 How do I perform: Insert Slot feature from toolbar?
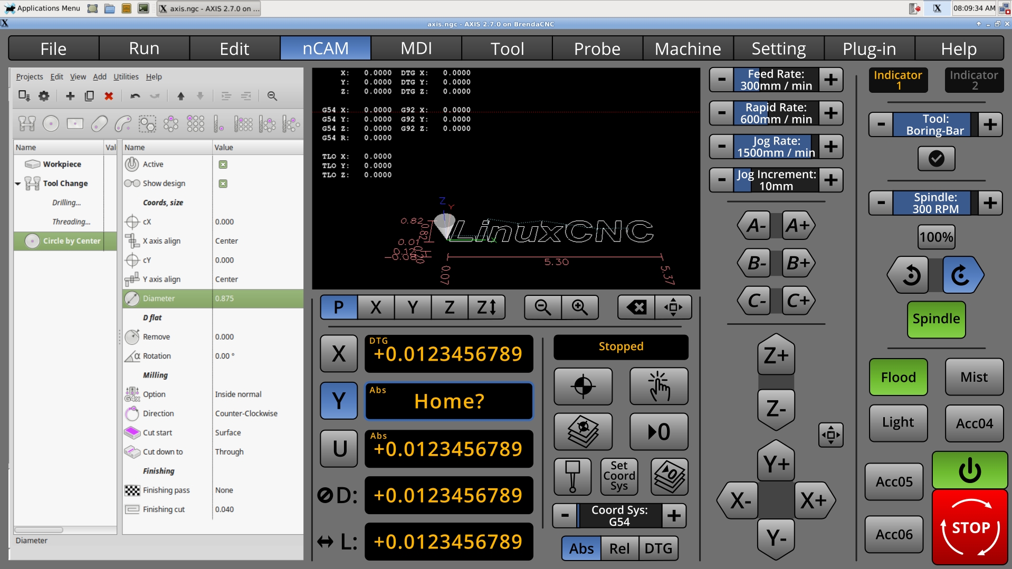click(x=99, y=124)
